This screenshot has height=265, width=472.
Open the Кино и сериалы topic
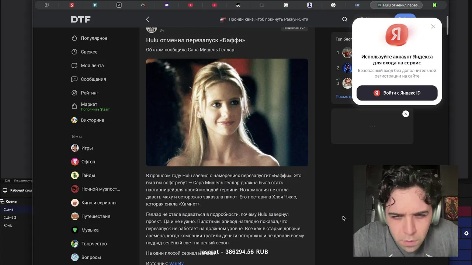pyautogui.click(x=99, y=202)
